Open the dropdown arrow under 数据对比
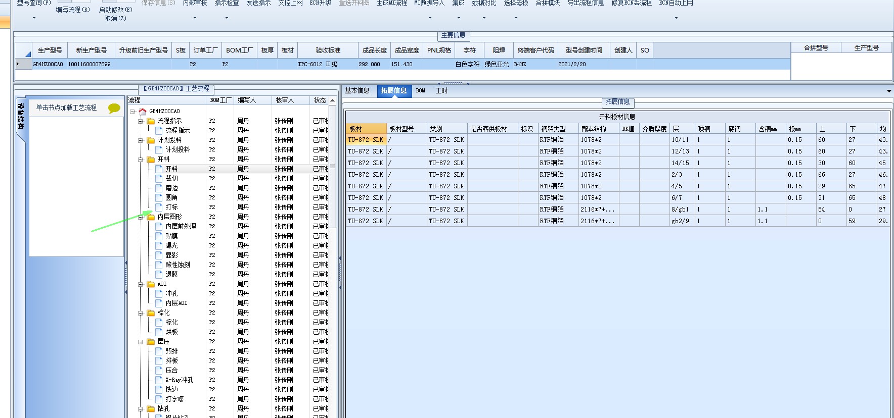 [484, 18]
